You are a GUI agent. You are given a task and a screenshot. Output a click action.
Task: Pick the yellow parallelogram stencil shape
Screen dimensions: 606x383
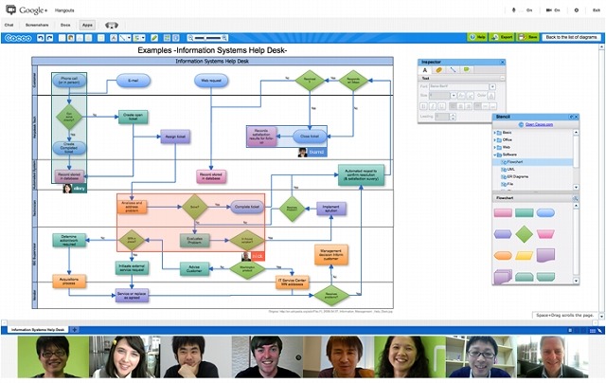pos(524,255)
